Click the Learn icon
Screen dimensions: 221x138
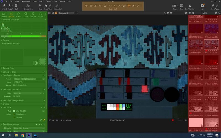pos(202,6)
